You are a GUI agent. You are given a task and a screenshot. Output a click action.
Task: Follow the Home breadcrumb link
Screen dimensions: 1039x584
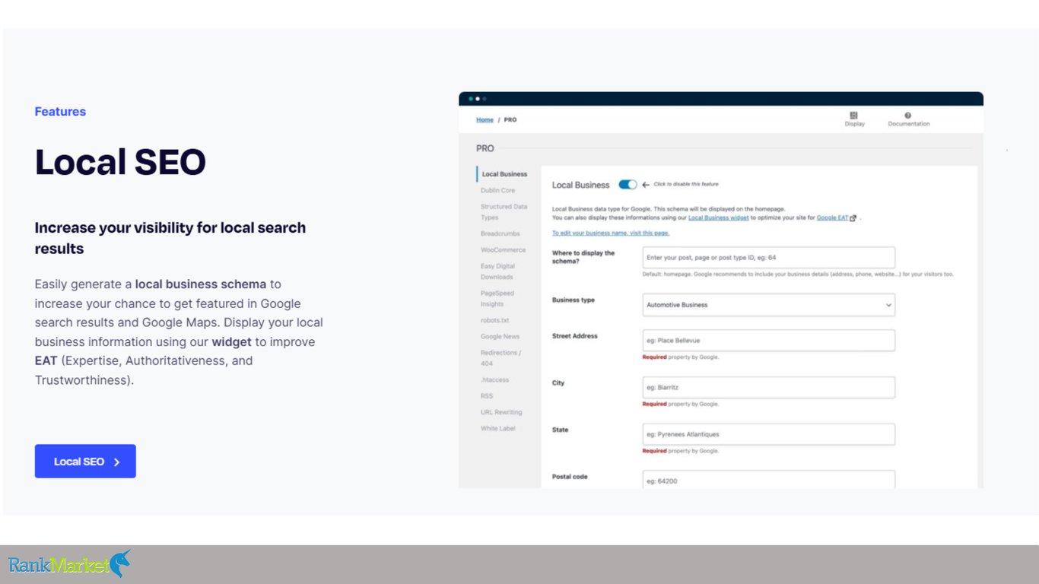tap(485, 120)
